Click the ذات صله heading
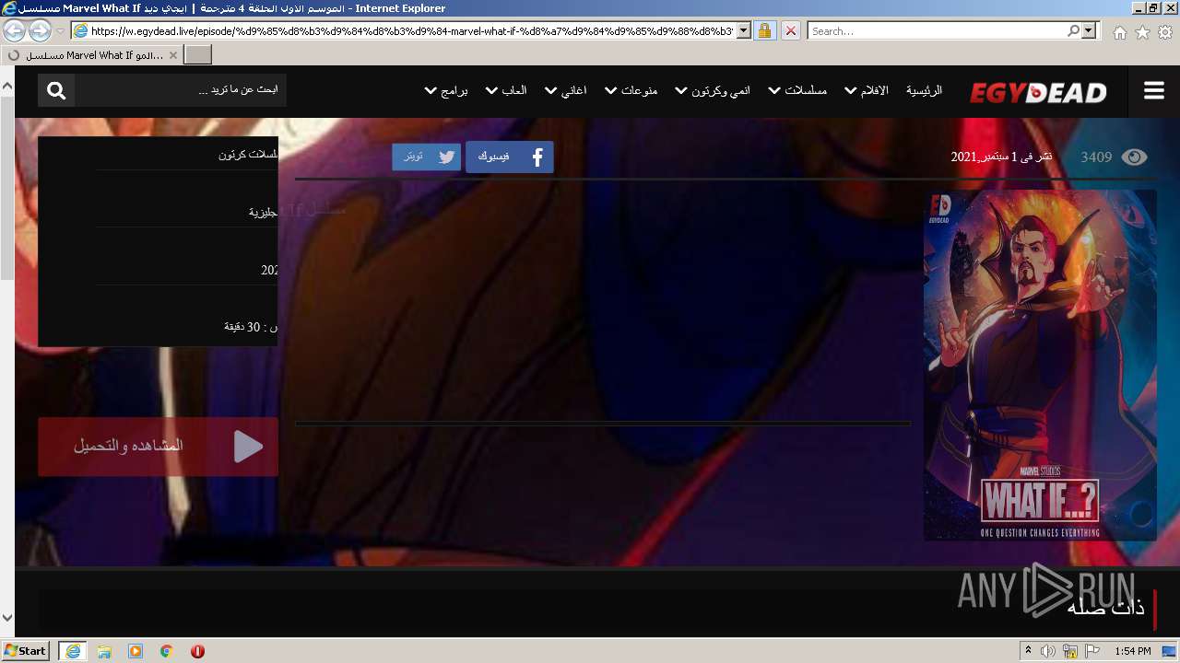 [1105, 607]
